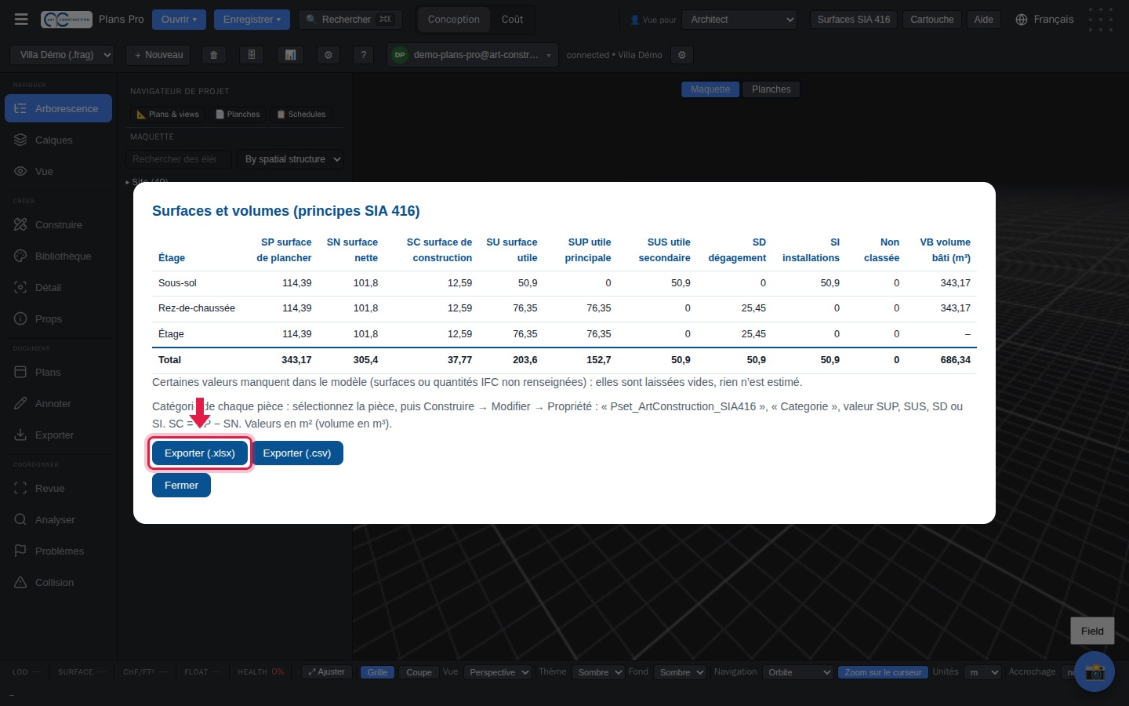1129x706 pixels.
Task: Click Exporter (.xlsx) button
Action: (200, 453)
